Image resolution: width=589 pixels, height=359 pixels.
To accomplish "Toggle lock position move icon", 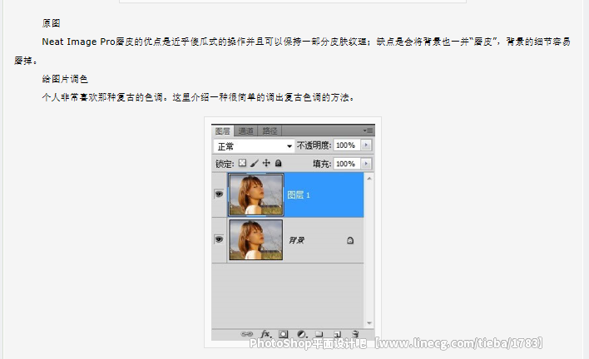I will pos(266,163).
